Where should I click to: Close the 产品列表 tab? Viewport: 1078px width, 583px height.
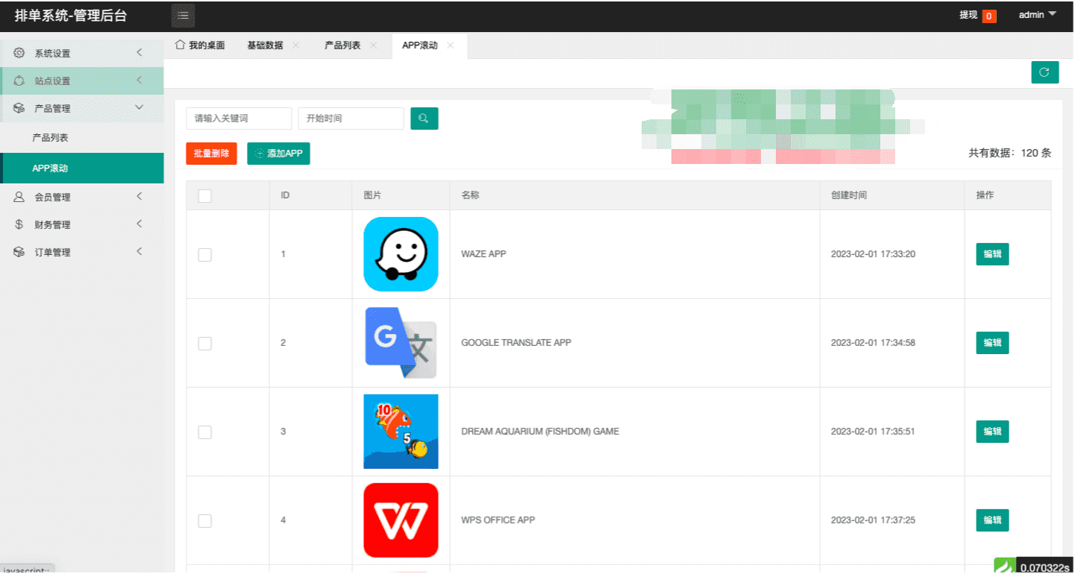(x=374, y=45)
